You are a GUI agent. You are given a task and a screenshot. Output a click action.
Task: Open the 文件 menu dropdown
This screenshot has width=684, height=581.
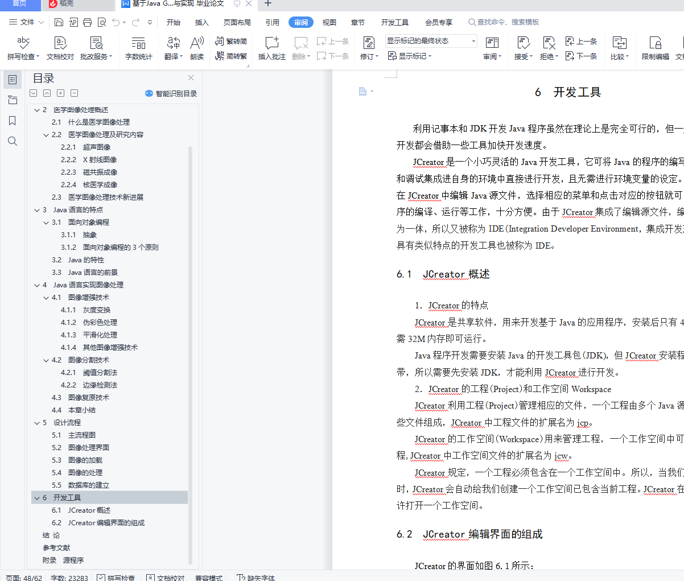[x=27, y=22]
